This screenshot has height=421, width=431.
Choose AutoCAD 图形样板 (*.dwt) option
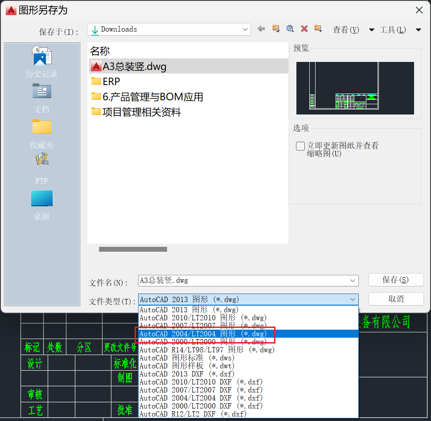tap(249, 366)
